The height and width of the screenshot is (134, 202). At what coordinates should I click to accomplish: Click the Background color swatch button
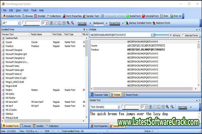point(98,23)
